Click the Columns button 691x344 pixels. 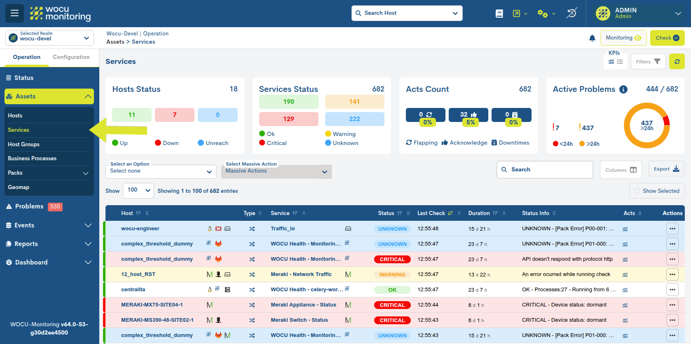click(x=621, y=170)
